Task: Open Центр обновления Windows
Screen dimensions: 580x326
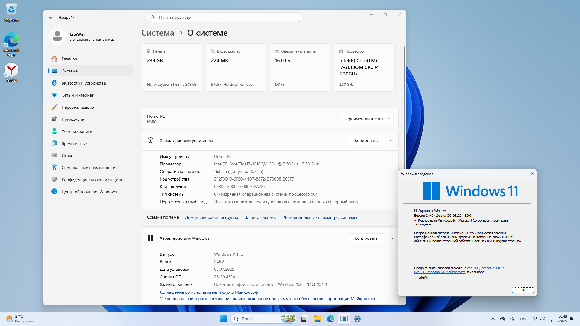Action: 89,192
